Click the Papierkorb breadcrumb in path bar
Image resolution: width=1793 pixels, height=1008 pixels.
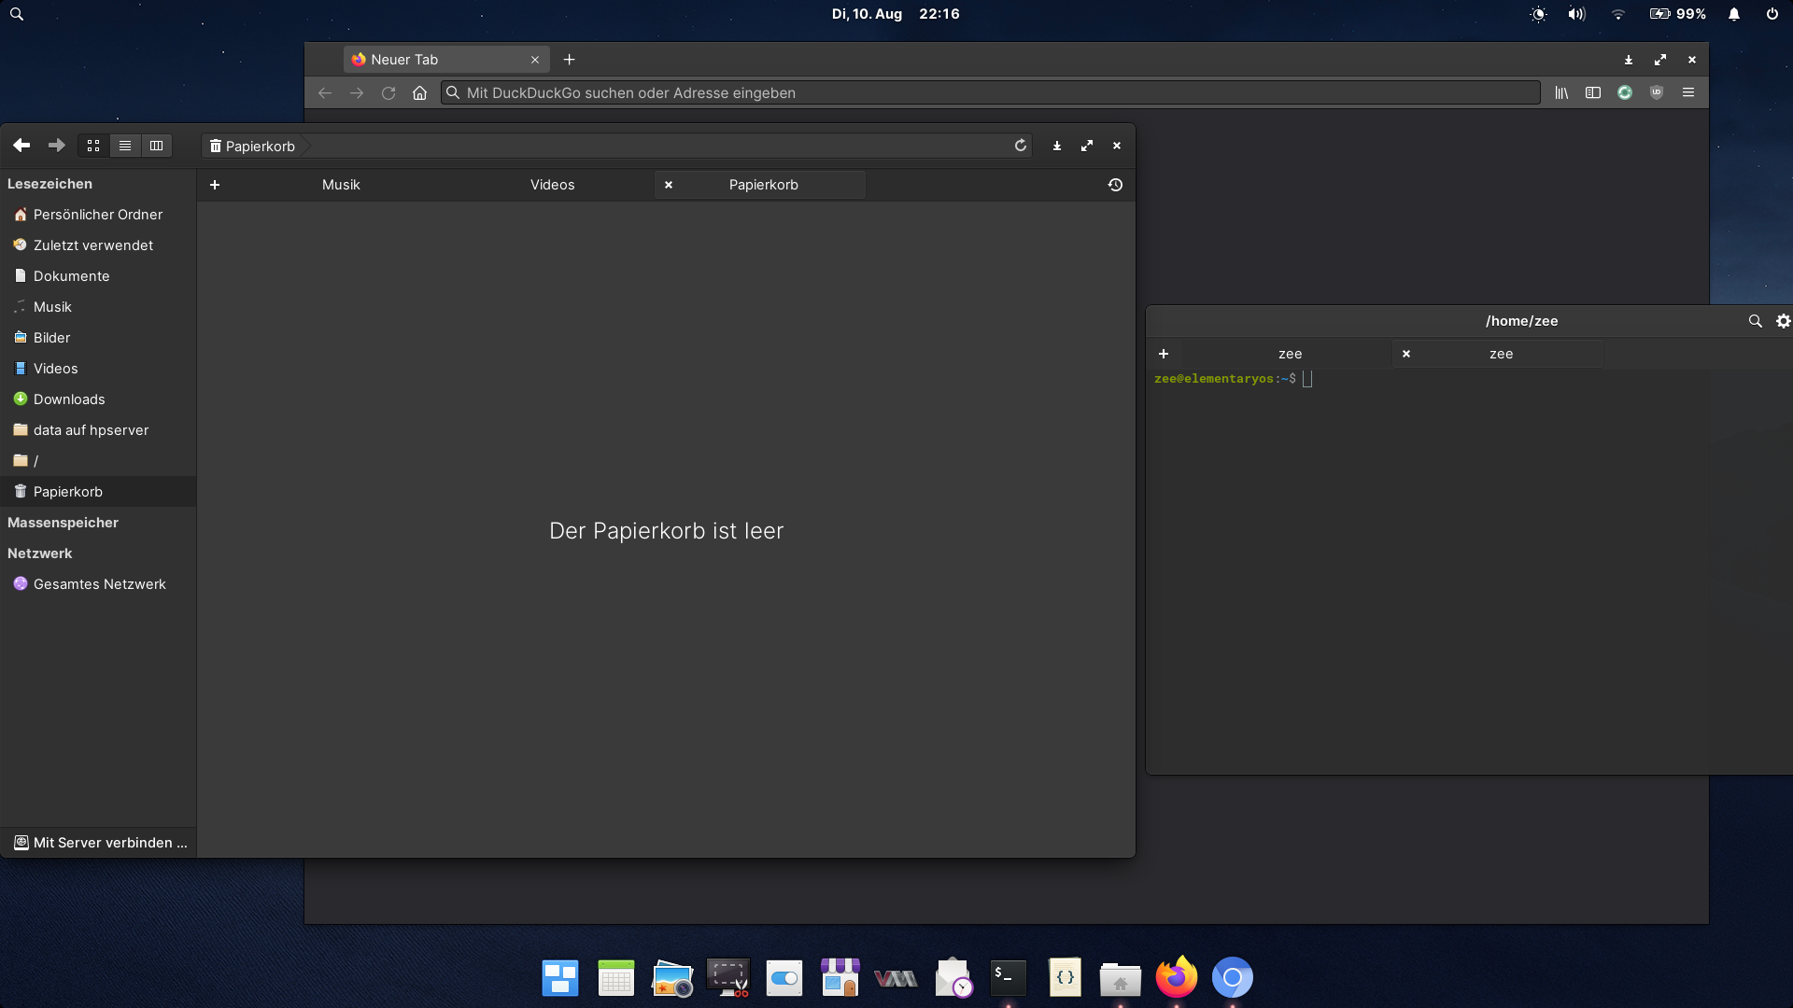click(x=252, y=146)
